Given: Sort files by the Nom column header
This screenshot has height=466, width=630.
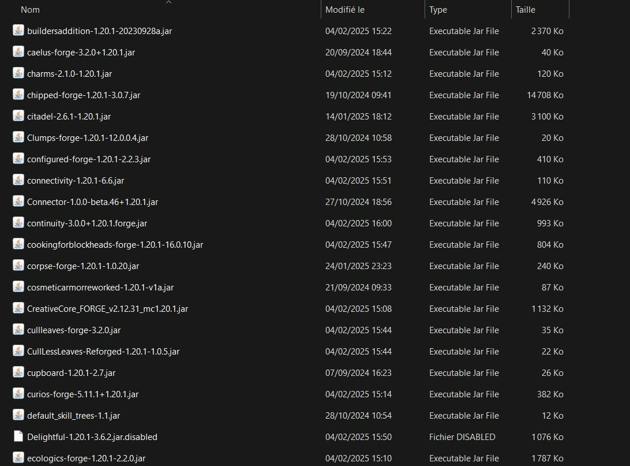Looking at the screenshot, I should (30, 10).
